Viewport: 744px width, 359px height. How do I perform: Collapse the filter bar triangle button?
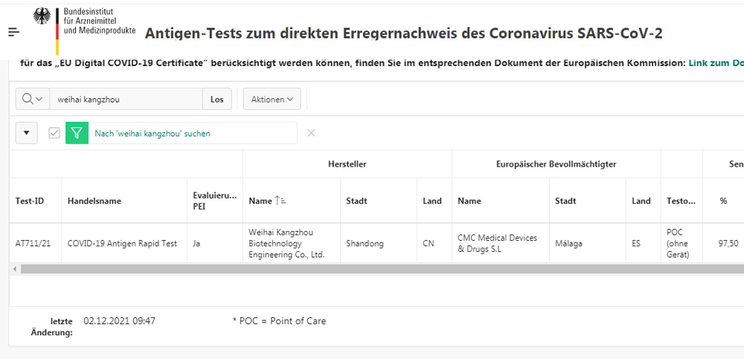pos(27,133)
